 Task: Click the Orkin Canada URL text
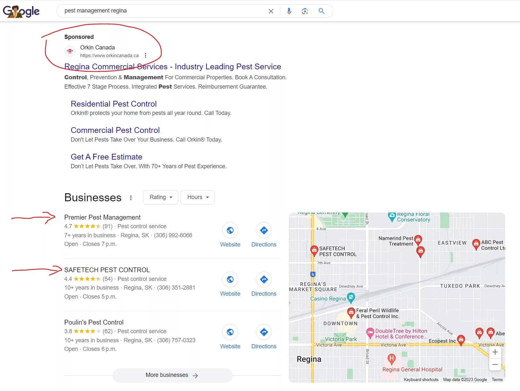(x=109, y=56)
